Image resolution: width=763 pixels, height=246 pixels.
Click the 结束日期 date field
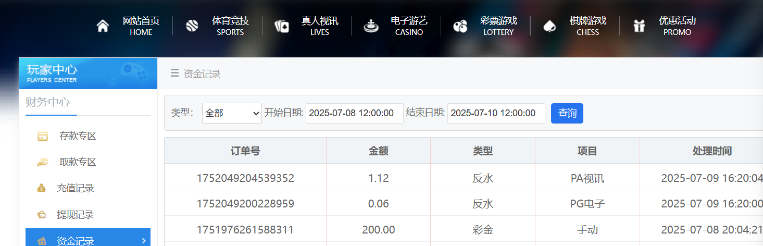496,113
